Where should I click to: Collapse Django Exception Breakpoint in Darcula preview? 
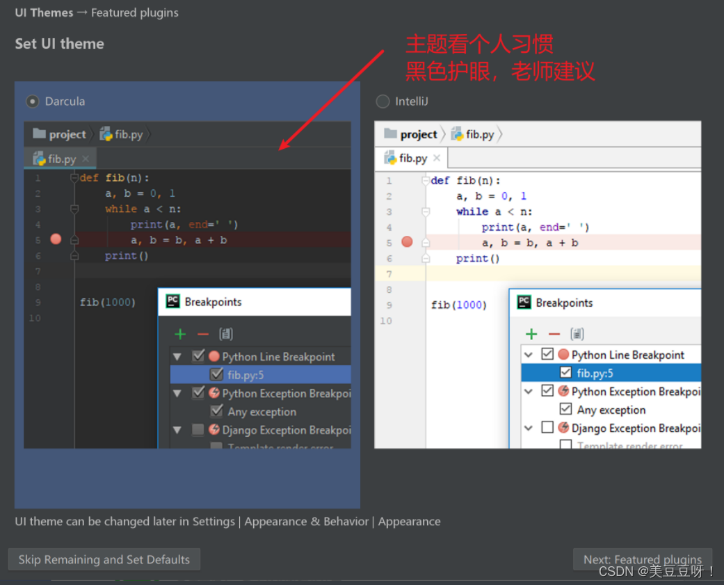177,430
